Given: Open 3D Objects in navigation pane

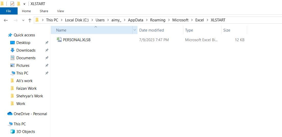Looking at the screenshot, I should coord(25,132).
